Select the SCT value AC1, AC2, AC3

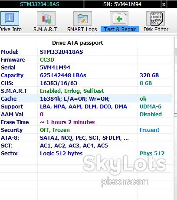point(74,146)
